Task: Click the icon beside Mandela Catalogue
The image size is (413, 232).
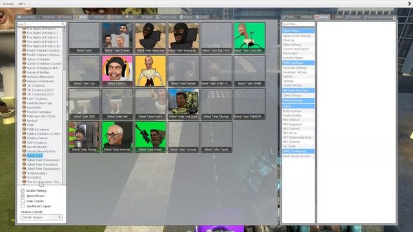Action: (x=24, y=111)
